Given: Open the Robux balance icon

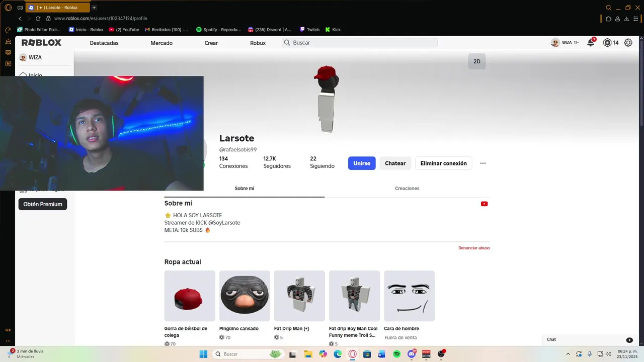Looking at the screenshot, I should point(607,43).
